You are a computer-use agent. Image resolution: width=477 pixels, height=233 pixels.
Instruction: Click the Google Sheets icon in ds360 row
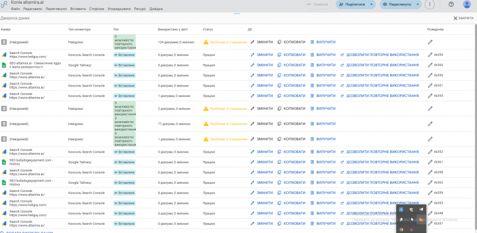pyautogui.click(x=4, y=65)
